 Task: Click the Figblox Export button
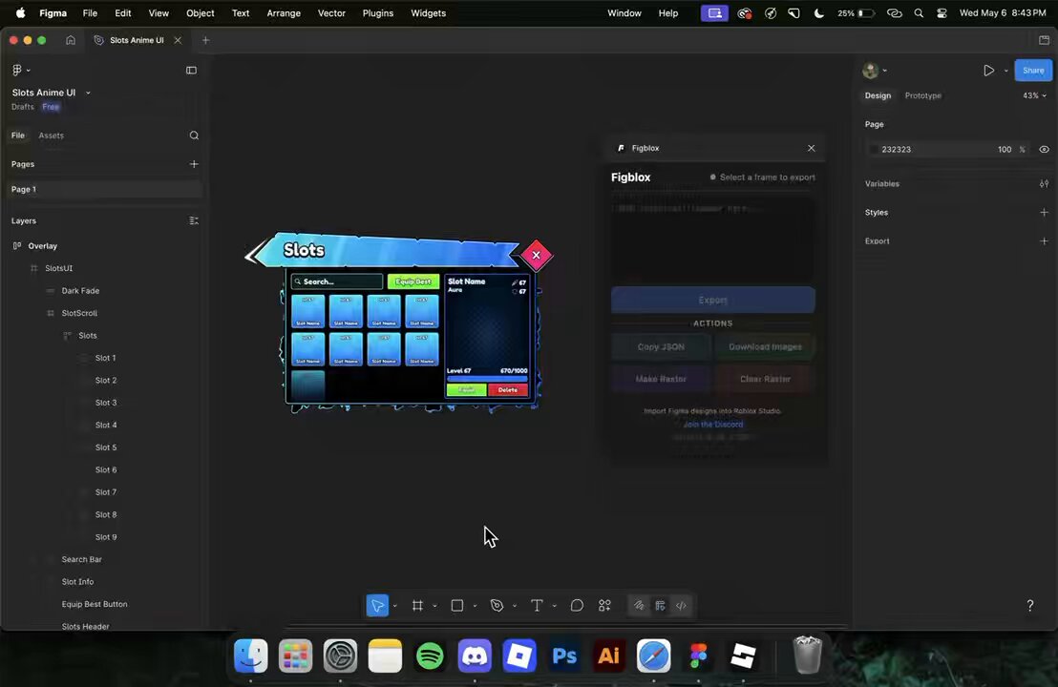(x=712, y=300)
